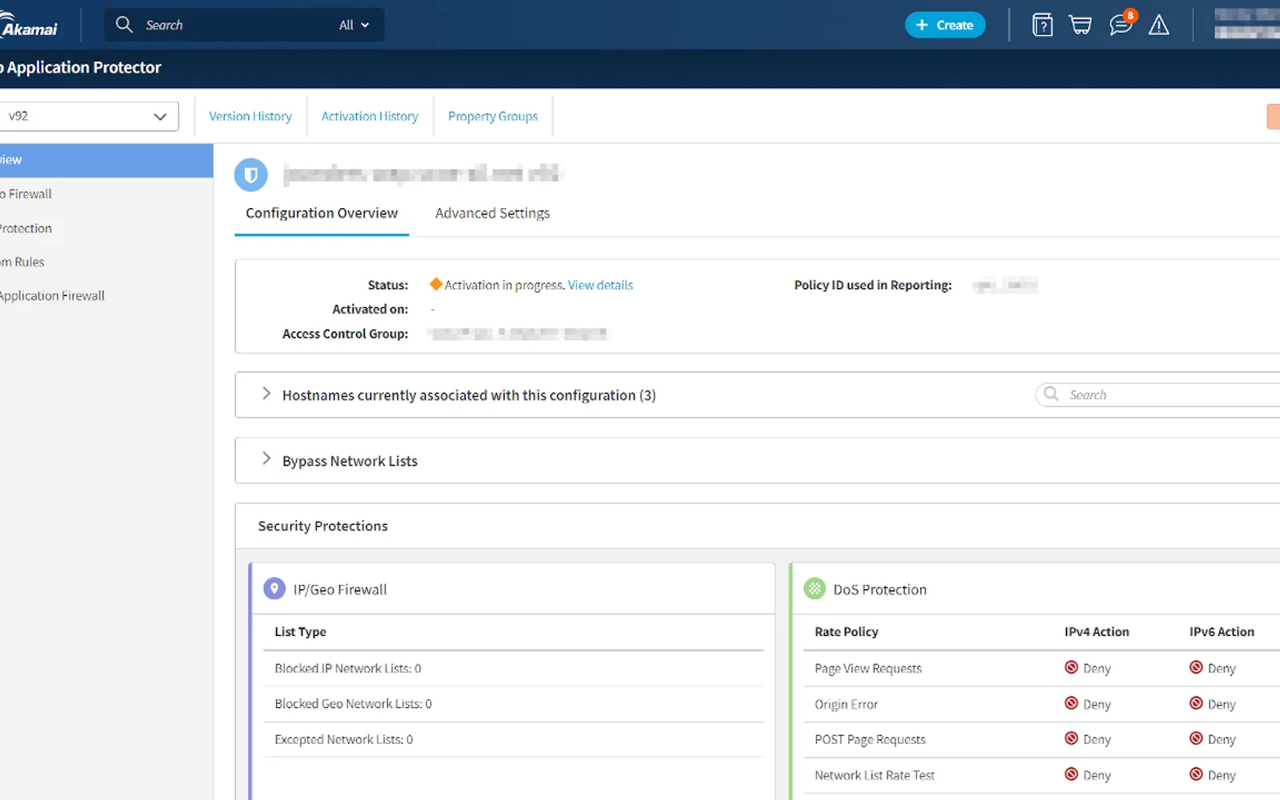Click the Network List Rate Test policy
This screenshot has height=800, width=1280.
[874, 775]
